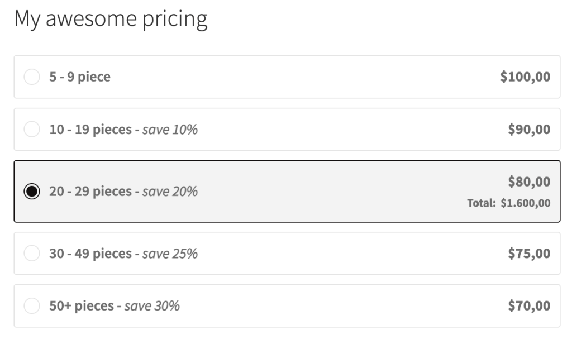Click the "20 - 29 pieces" label text
The image size is (572, 339).
coord(90,192)
